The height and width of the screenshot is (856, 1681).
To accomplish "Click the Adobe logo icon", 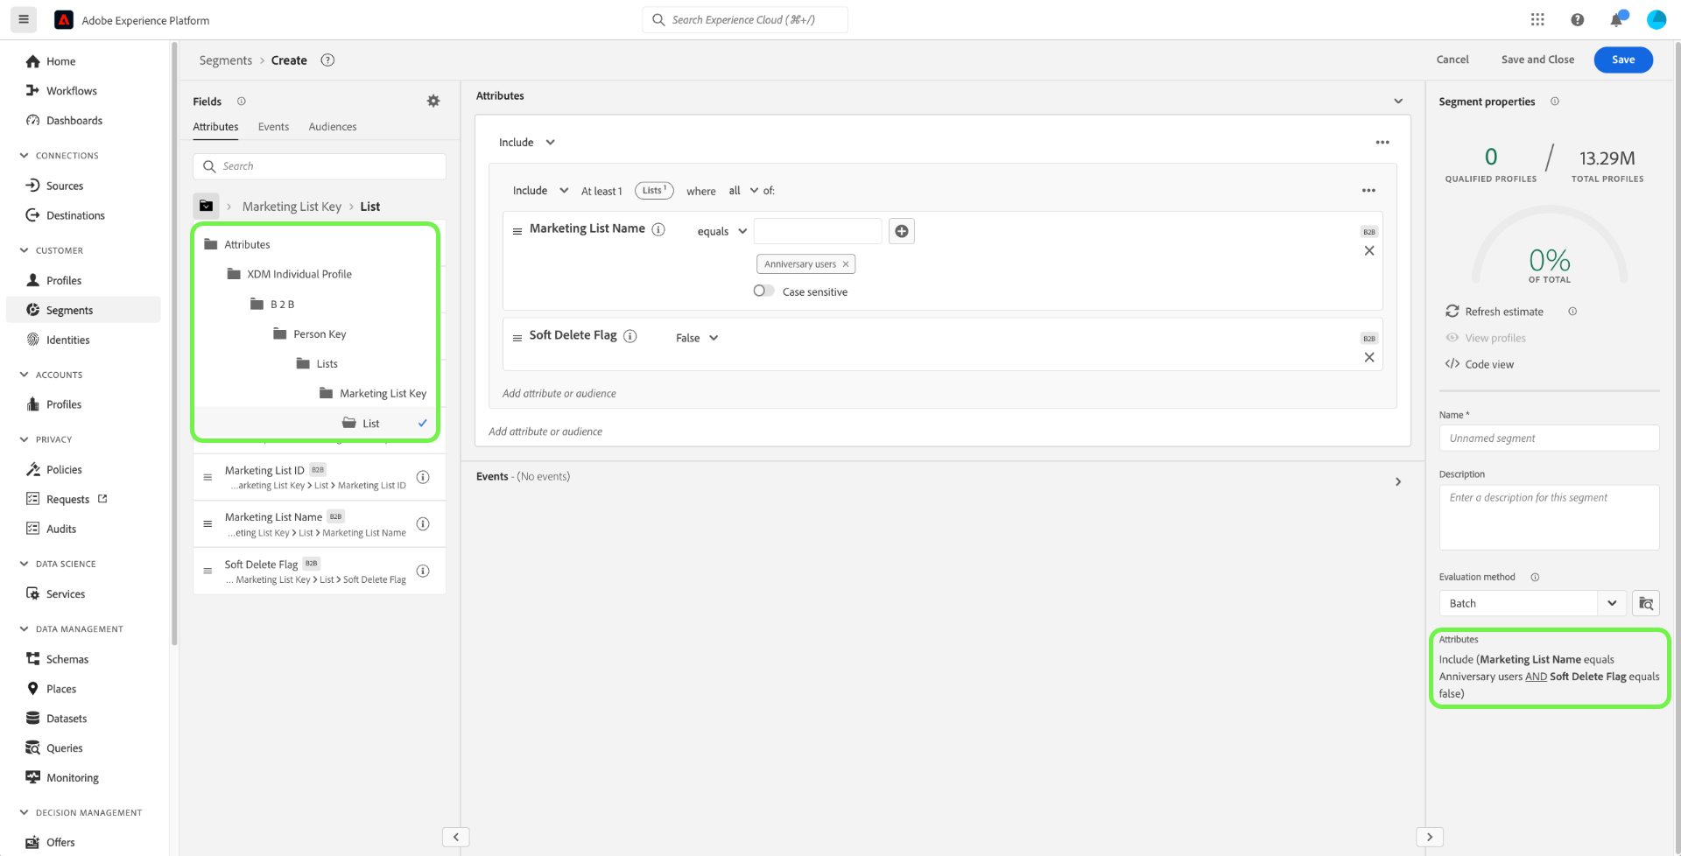I will (x=64, y=19).
